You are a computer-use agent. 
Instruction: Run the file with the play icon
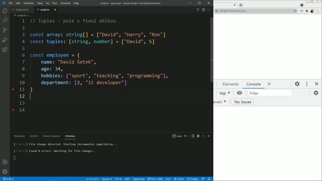pyautogui.click(x=198, y=10)
